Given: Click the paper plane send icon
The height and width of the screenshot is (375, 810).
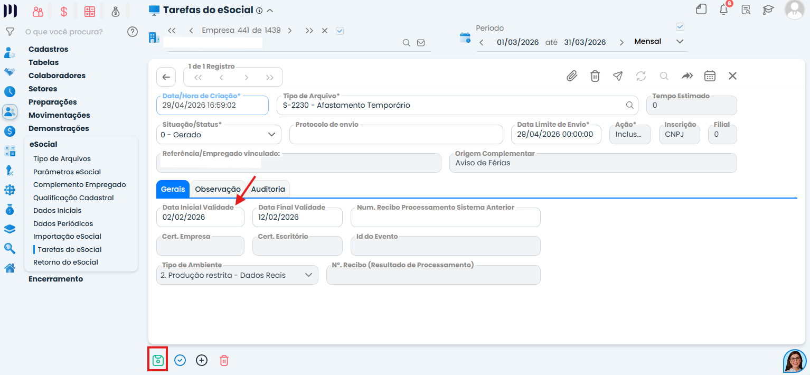Looking at the screenshot, I should click(618, 76).
